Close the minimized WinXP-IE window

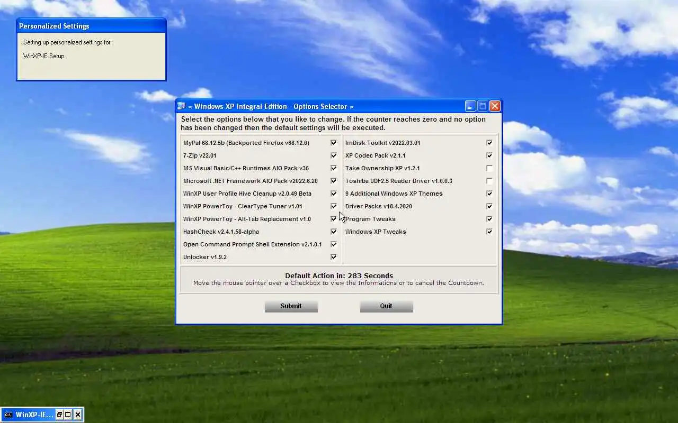tap(78, 415)
